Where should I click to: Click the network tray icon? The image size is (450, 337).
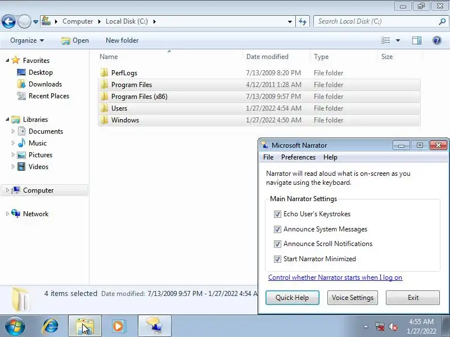[379, 326]
